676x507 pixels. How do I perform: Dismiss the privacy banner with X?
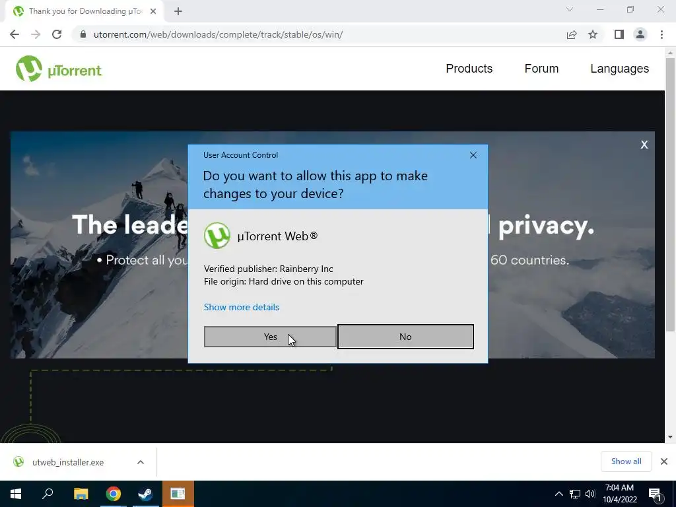click(644, 145)
